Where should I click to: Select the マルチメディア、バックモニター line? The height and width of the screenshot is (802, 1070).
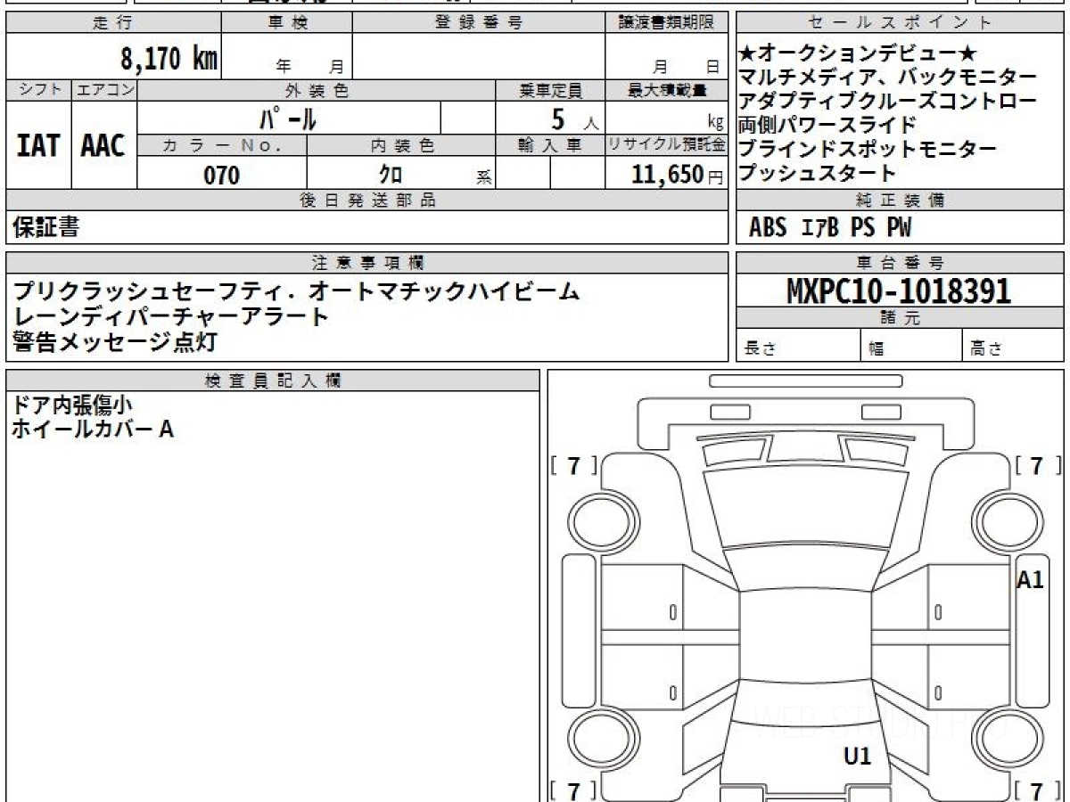tap(888, 77)
